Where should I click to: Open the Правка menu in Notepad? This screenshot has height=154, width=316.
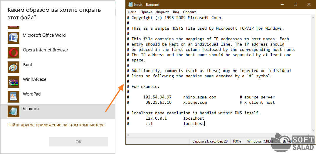[x=146, y=12]
